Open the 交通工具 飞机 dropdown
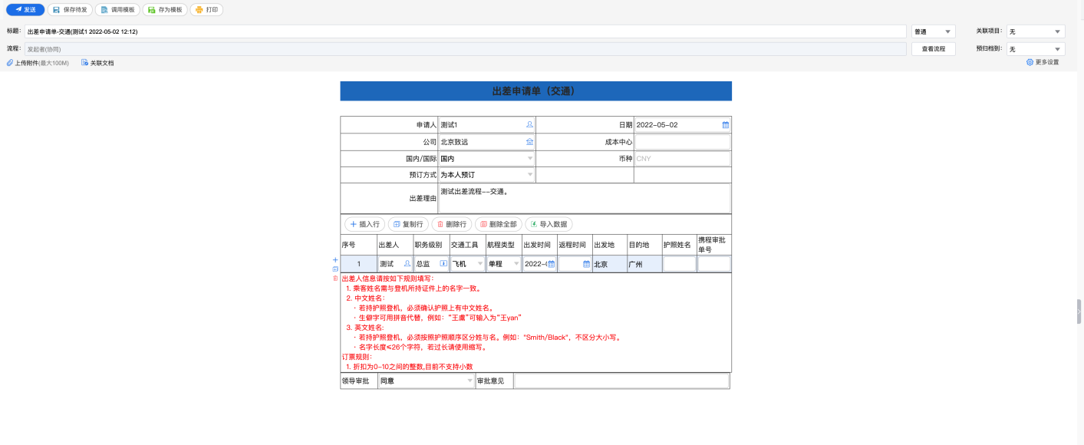The width and height of the screenshot is (1084, 445). [467, 264]
